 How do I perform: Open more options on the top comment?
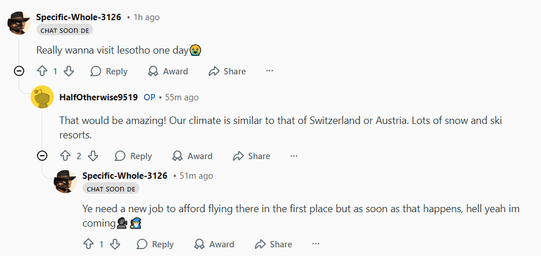(269, 71)
